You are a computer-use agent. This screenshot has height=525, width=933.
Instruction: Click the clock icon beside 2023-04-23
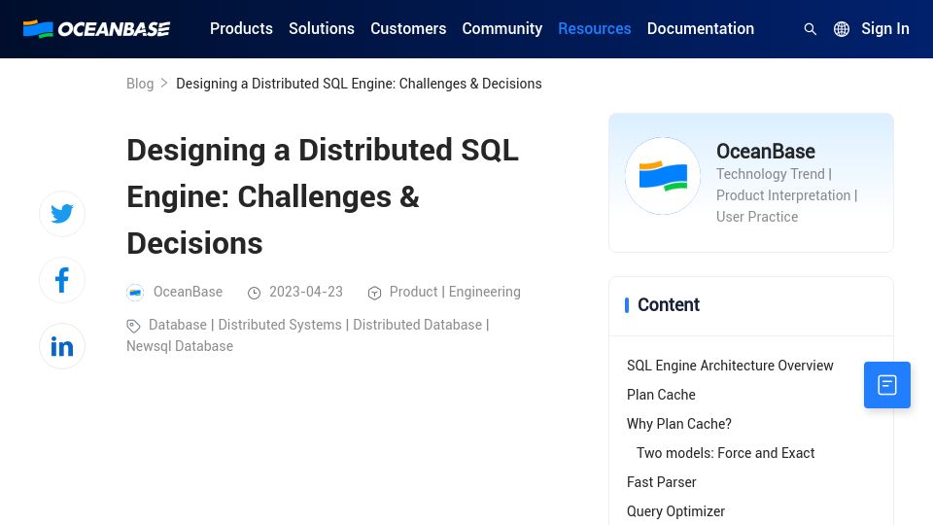pos(254,293)
